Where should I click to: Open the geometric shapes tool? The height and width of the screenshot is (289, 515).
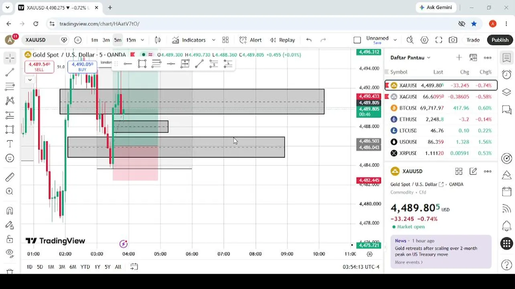point(10,129)
